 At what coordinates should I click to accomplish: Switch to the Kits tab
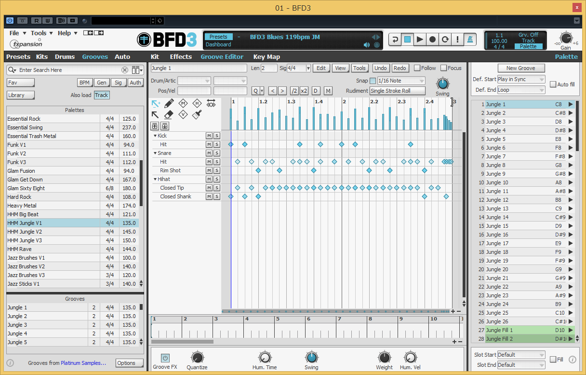[x=42, y=56]
